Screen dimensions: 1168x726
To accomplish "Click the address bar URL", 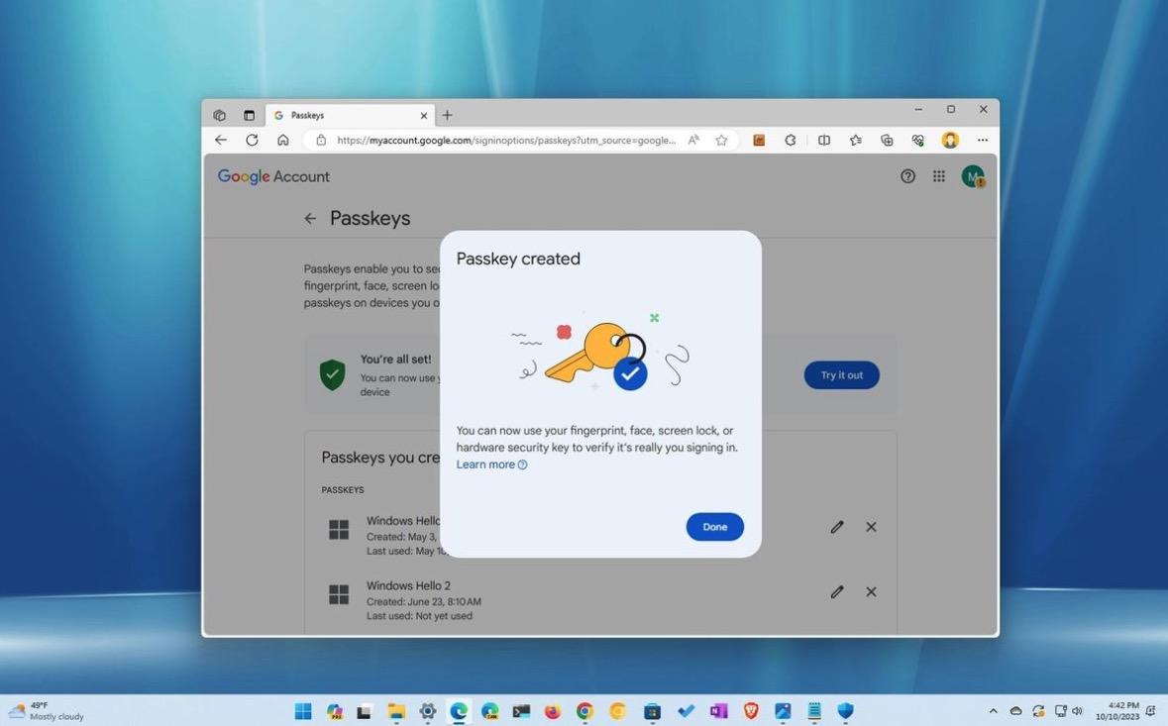I will click(x=506, y=140).
